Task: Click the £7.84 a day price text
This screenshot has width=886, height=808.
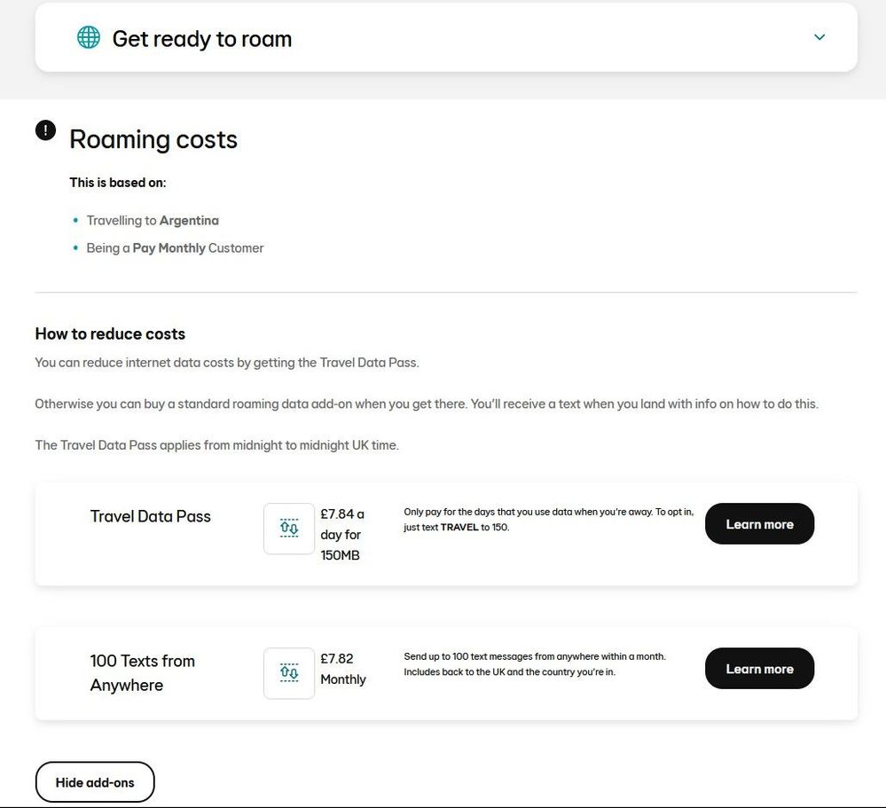Action: coord(342,535)
